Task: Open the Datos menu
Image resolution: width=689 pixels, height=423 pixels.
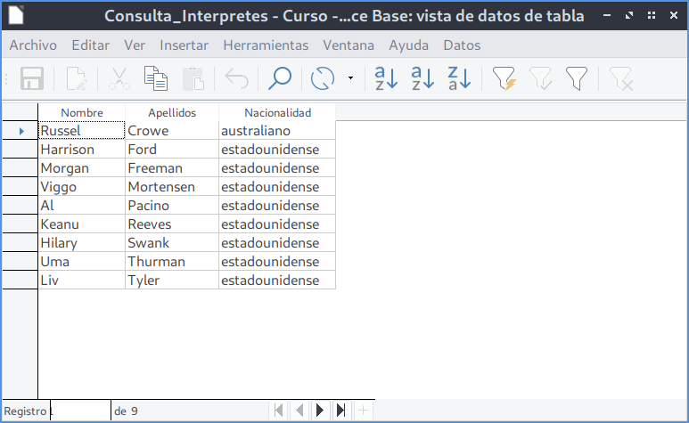Action: (x=461, y=45)
